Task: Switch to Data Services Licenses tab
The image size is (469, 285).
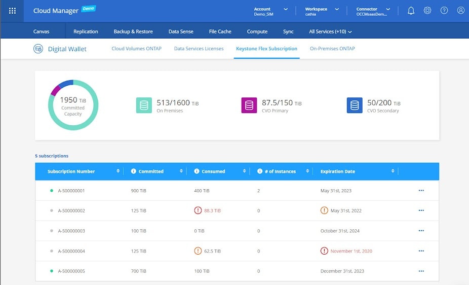Action: 199,49
